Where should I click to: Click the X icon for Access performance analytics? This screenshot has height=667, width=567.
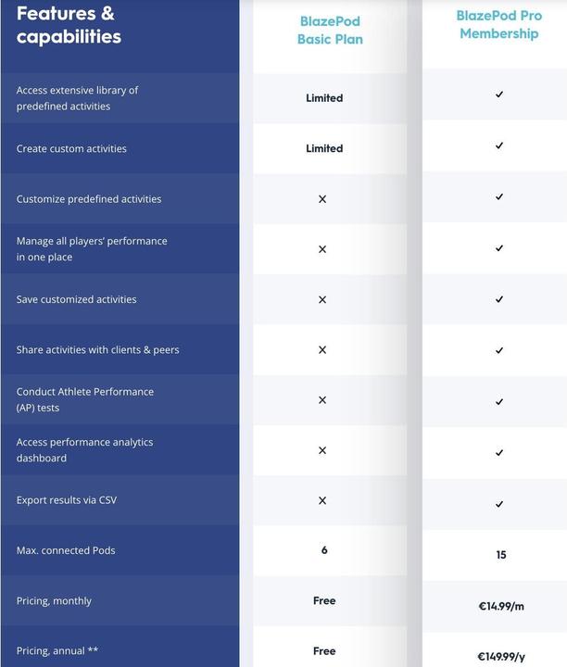pos(322,450)
